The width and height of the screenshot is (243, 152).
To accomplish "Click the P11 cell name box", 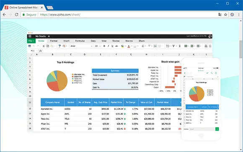I will click(x=33, y=51).
